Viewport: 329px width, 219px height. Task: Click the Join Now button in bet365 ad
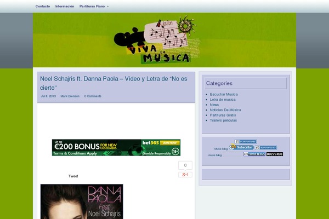tap(170, 143)
